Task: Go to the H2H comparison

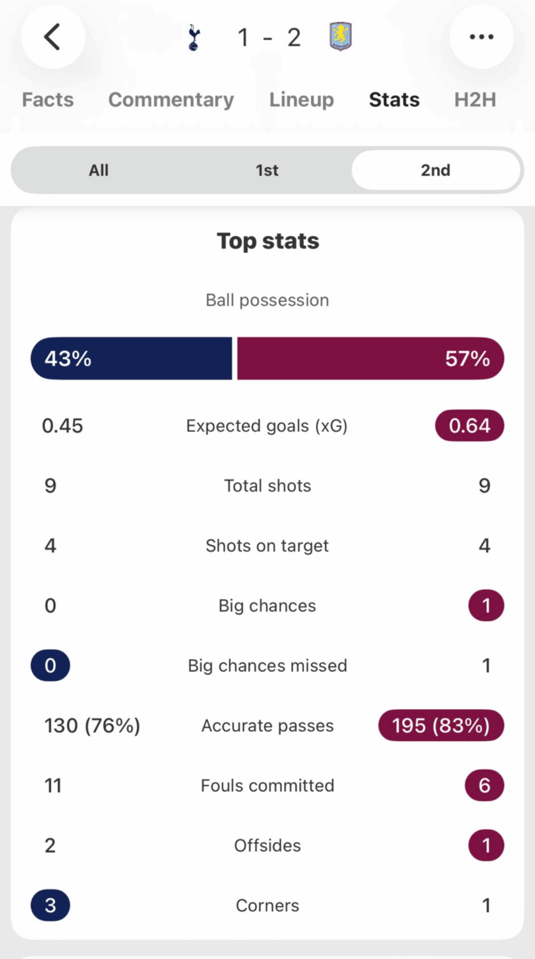Action: [475, 99]
